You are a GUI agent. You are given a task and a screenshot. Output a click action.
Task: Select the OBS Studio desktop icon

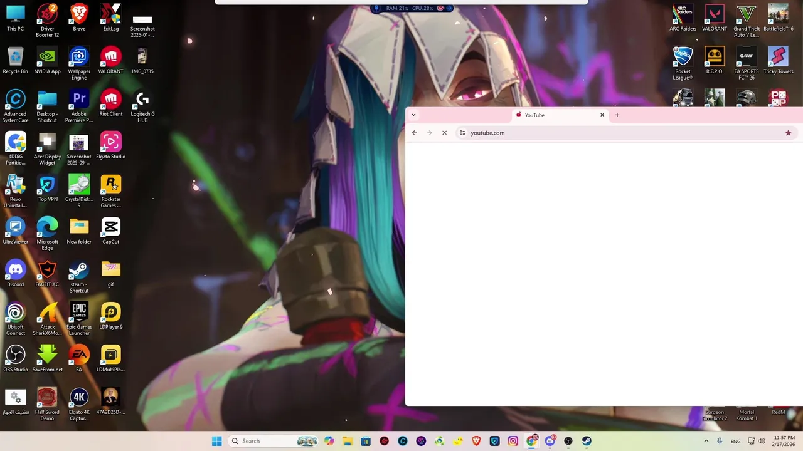(15, 358)
